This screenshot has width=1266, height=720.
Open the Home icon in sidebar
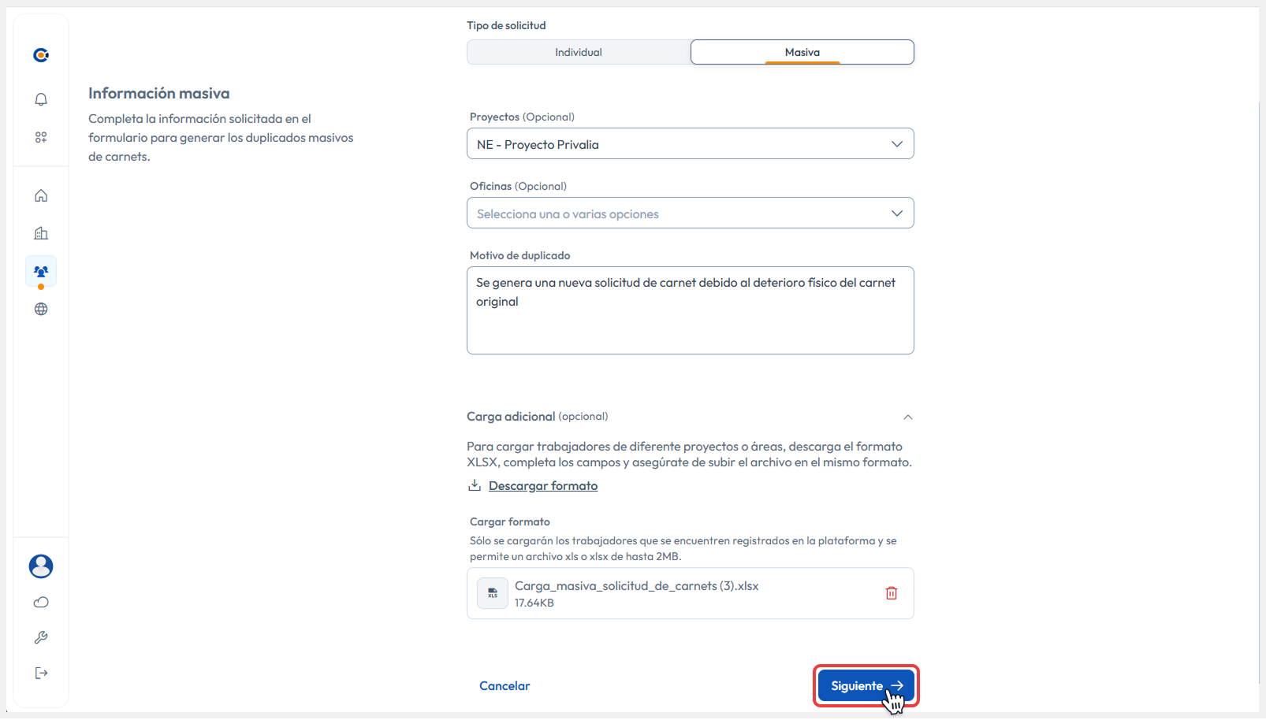40,195
